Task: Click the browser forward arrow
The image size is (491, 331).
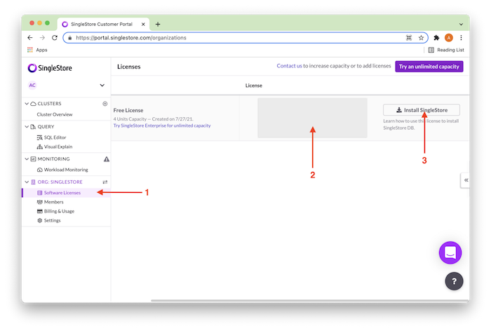Action: pyautogui.click(x=42, y=38)
